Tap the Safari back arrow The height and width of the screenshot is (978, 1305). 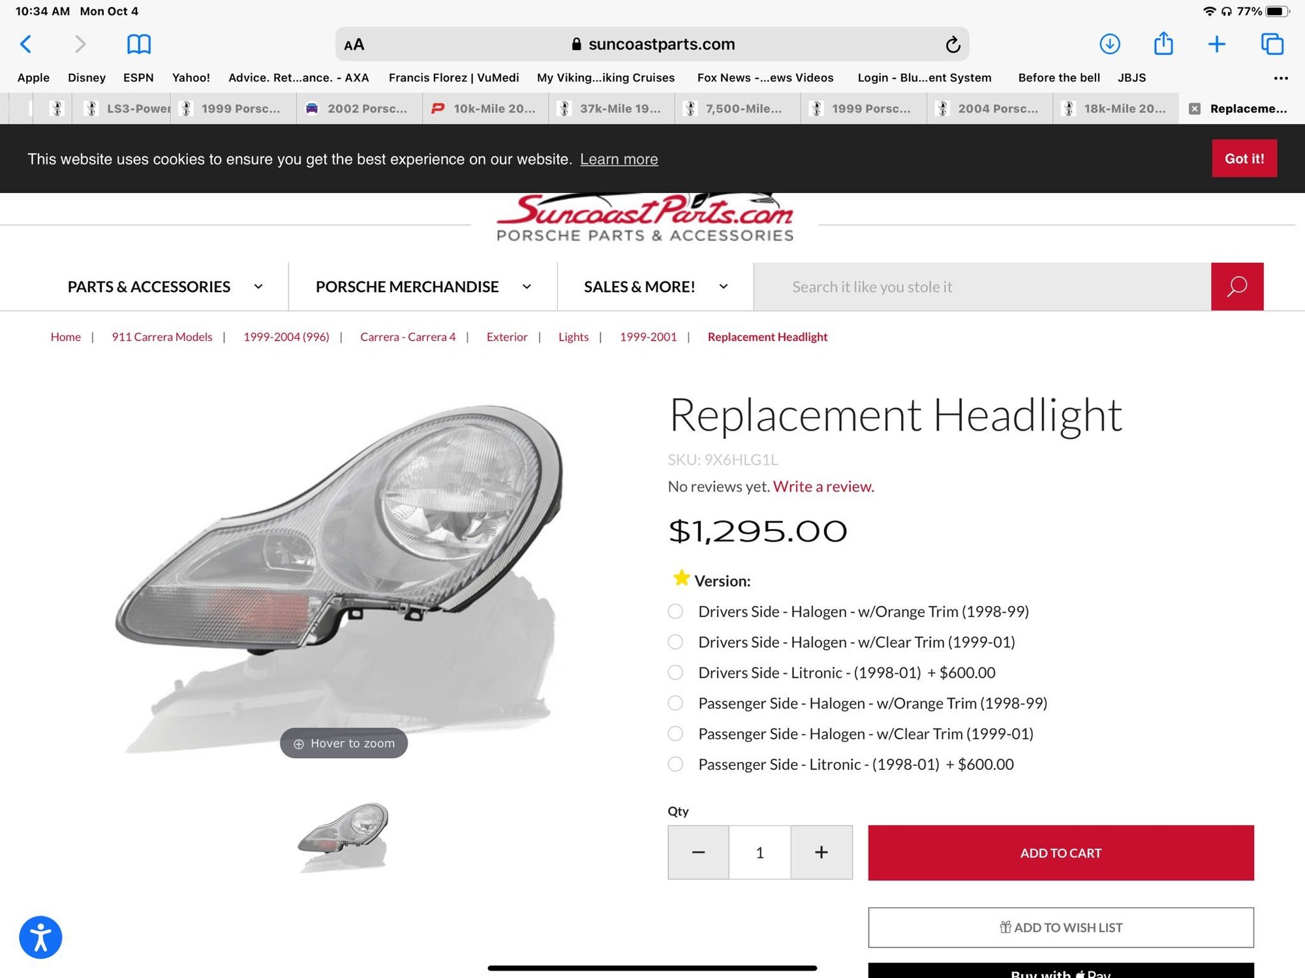[x=26, y=44]
